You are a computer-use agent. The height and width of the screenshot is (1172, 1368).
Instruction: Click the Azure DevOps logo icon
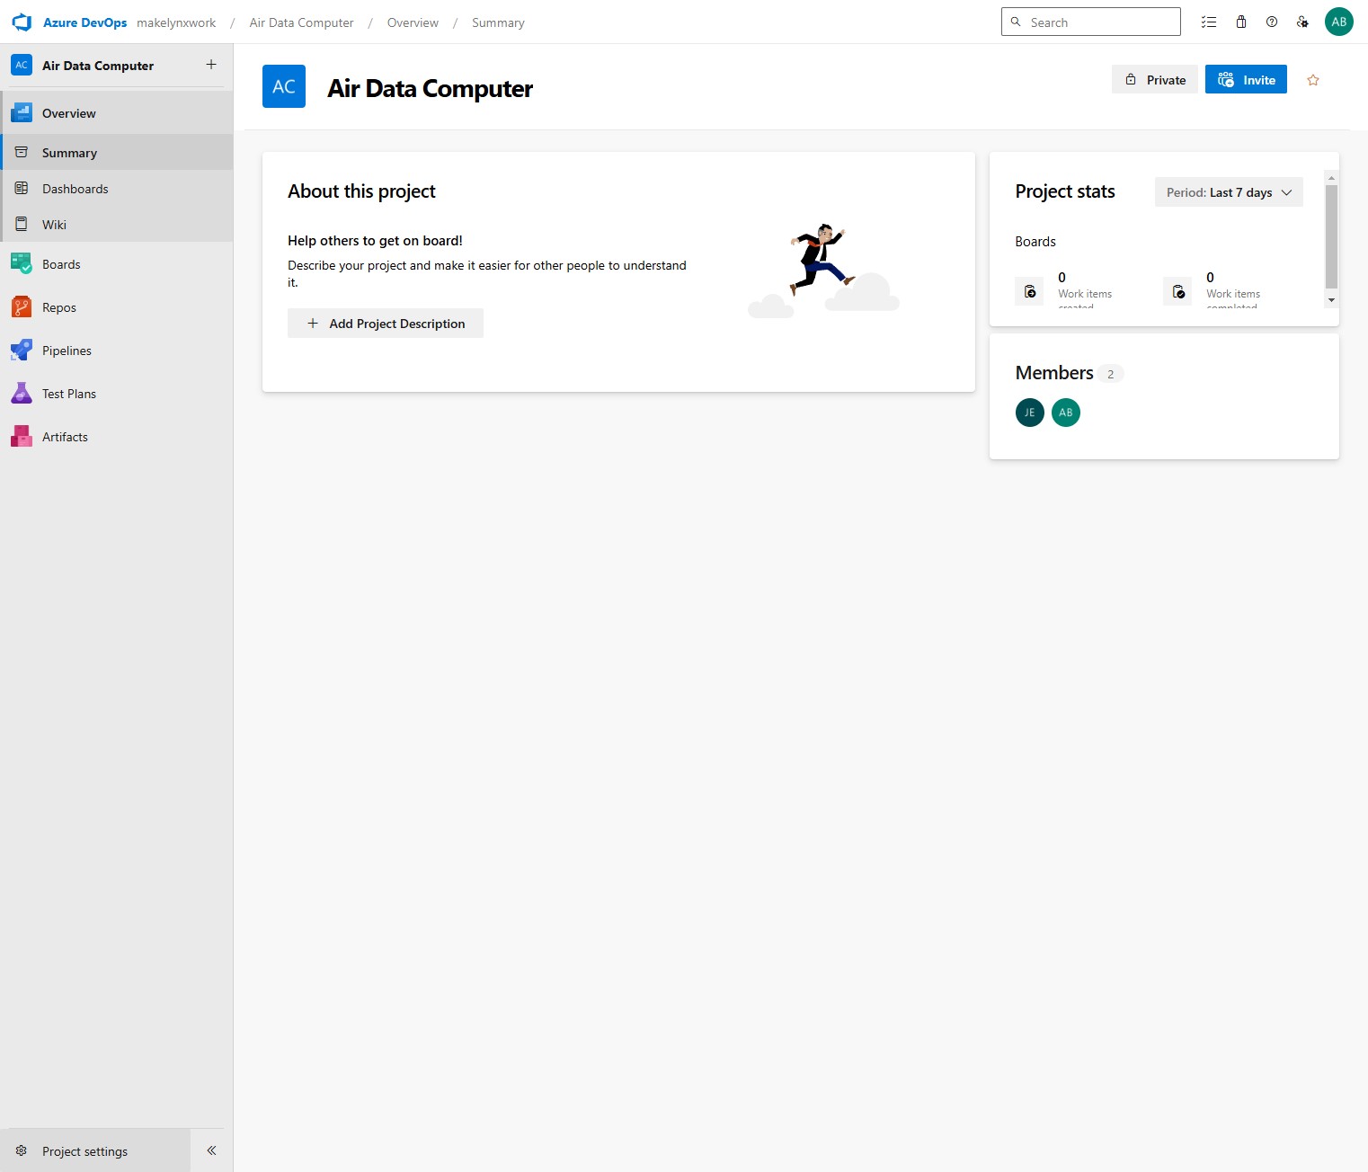22,22
